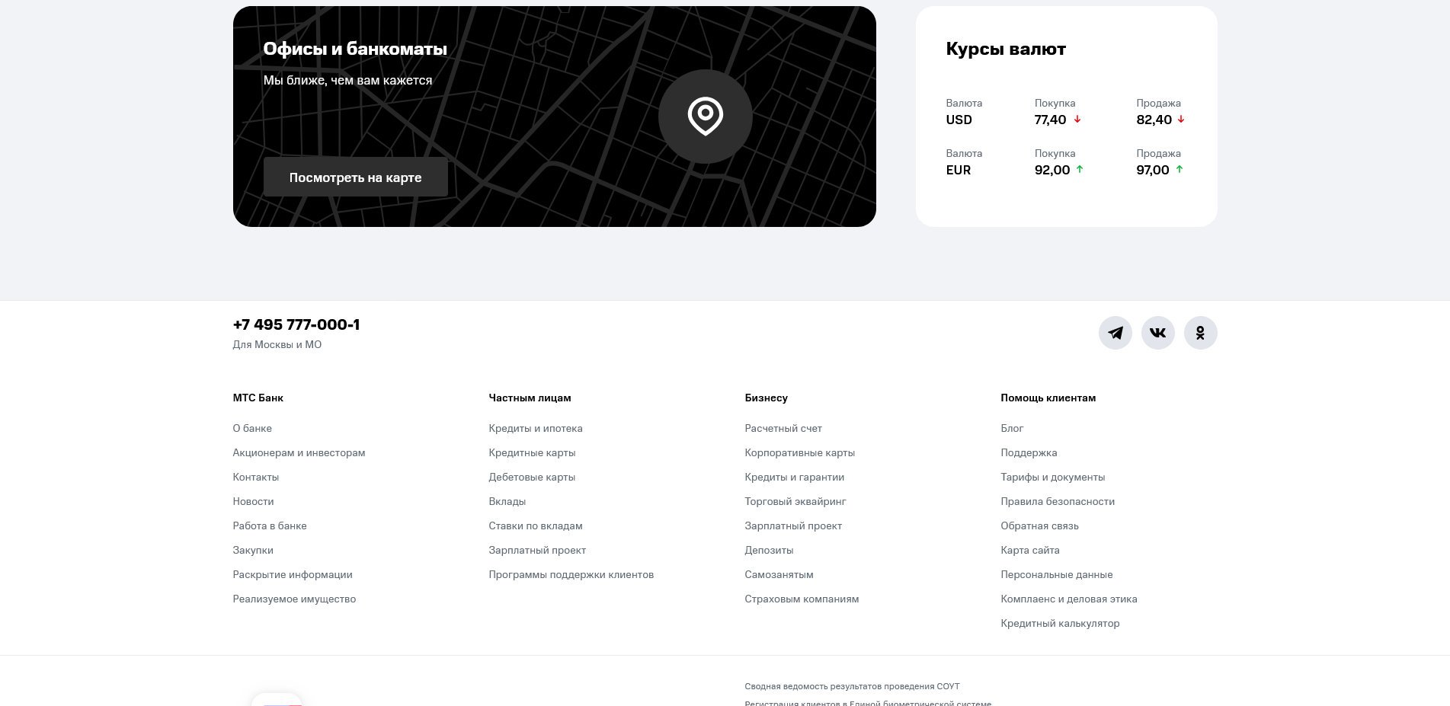Open the Odnoklassniki social icon

click(1200, 333)
